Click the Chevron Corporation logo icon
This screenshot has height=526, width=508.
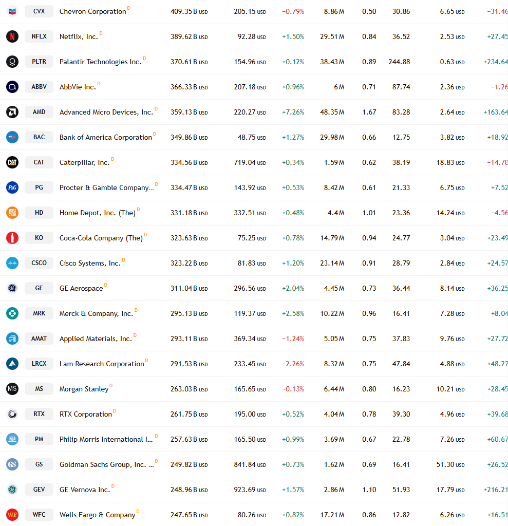pyautogui.click(x=12, y=11)
